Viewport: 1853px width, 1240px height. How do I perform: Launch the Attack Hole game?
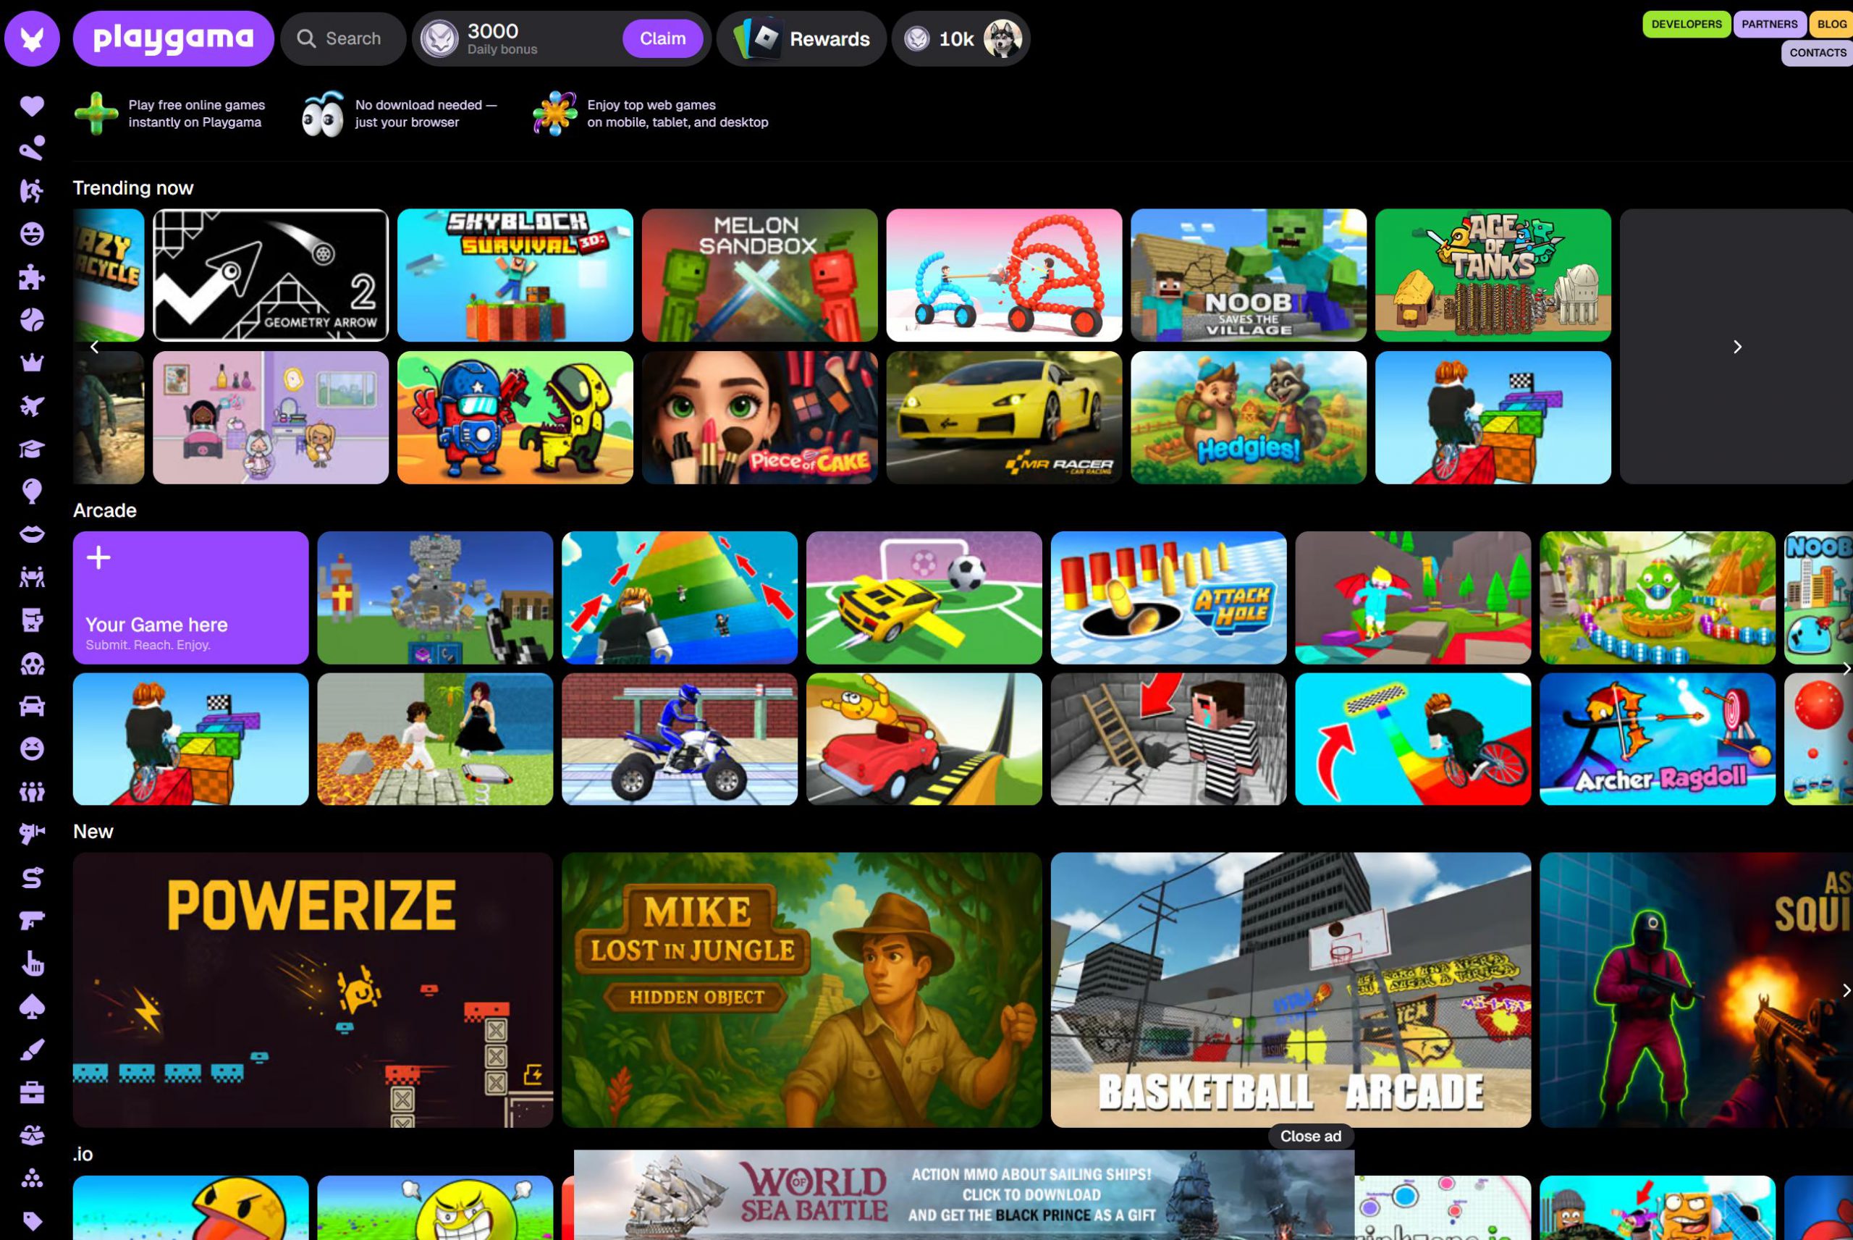pyautogui.click(x=1168, y=597)
